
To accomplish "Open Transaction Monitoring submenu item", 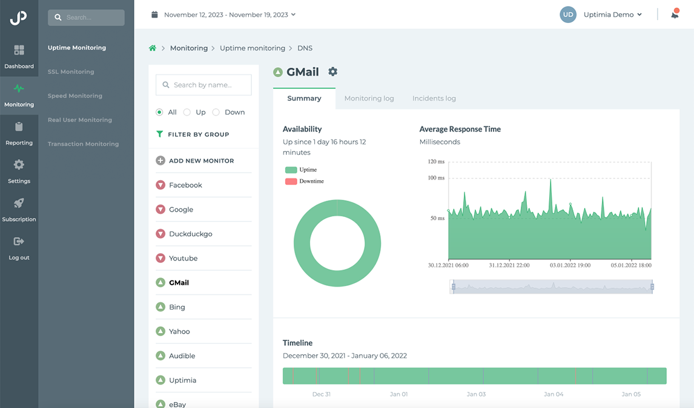I will (x=83, y=144).
